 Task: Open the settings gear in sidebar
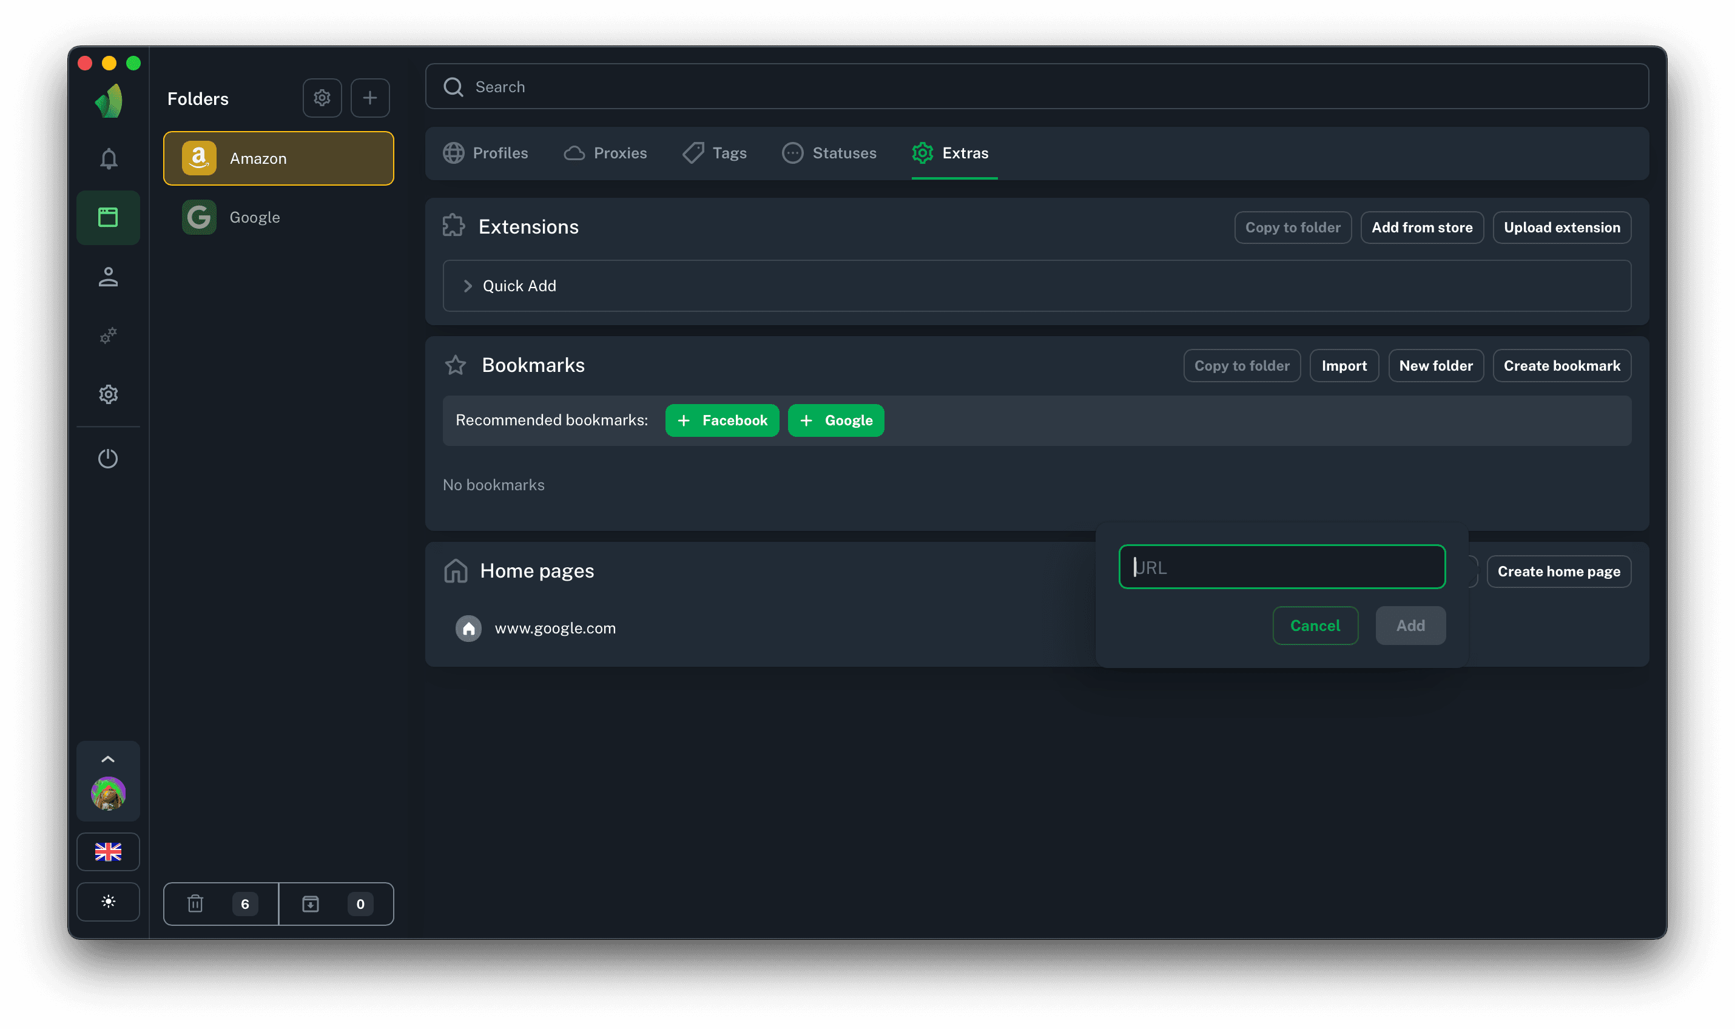tap(108, 394)
